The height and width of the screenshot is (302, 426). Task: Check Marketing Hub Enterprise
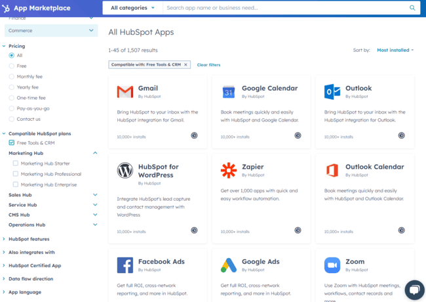[16, 184]
